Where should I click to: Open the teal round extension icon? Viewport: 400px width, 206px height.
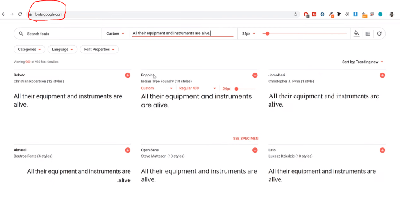[x=380, y=14]
